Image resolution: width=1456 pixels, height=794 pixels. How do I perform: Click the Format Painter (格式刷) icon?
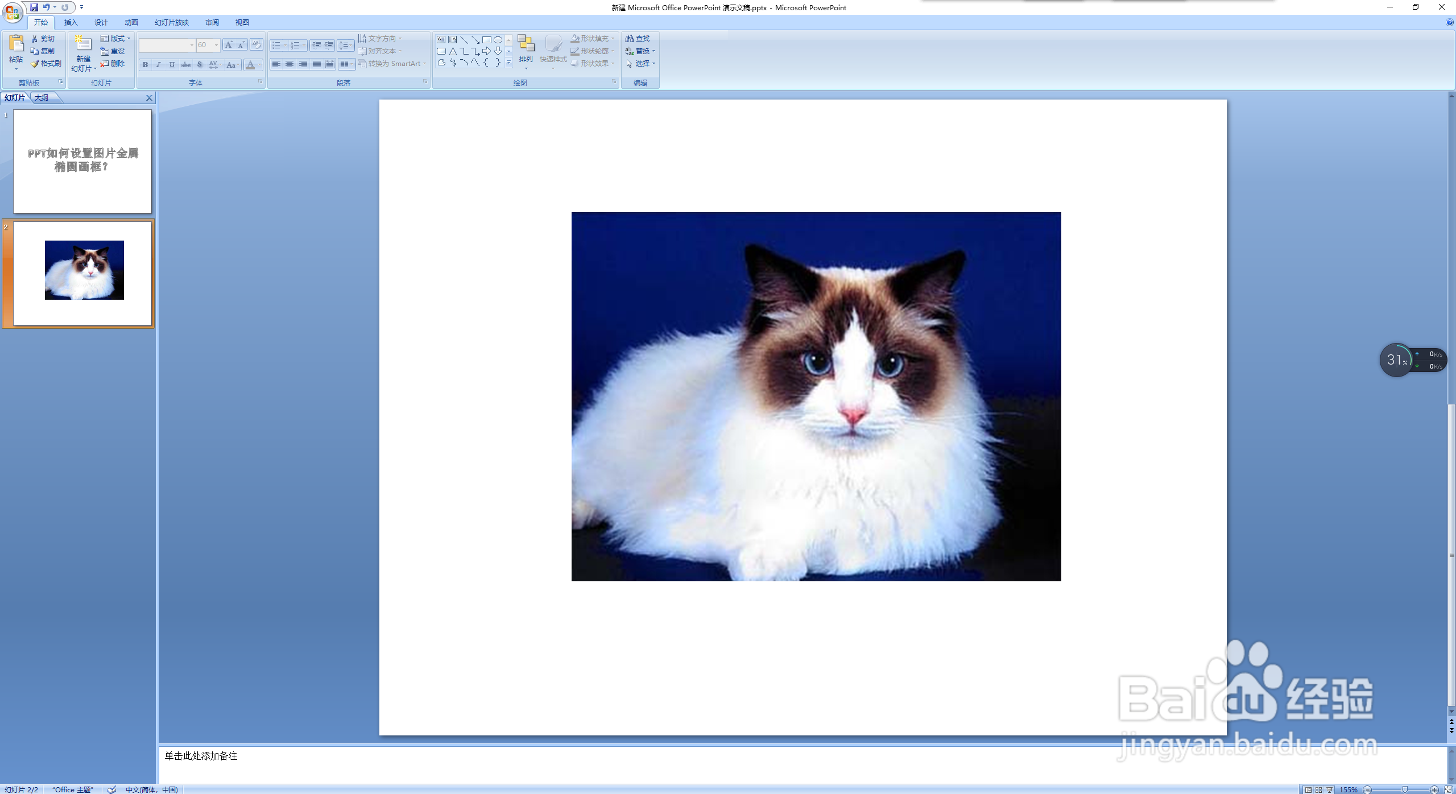pyautogui.click(x=35, y=64)
